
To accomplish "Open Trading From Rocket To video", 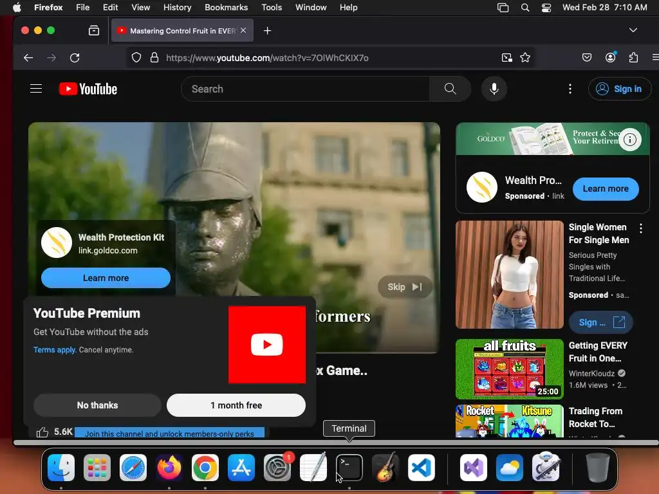I will click(510, 421).
